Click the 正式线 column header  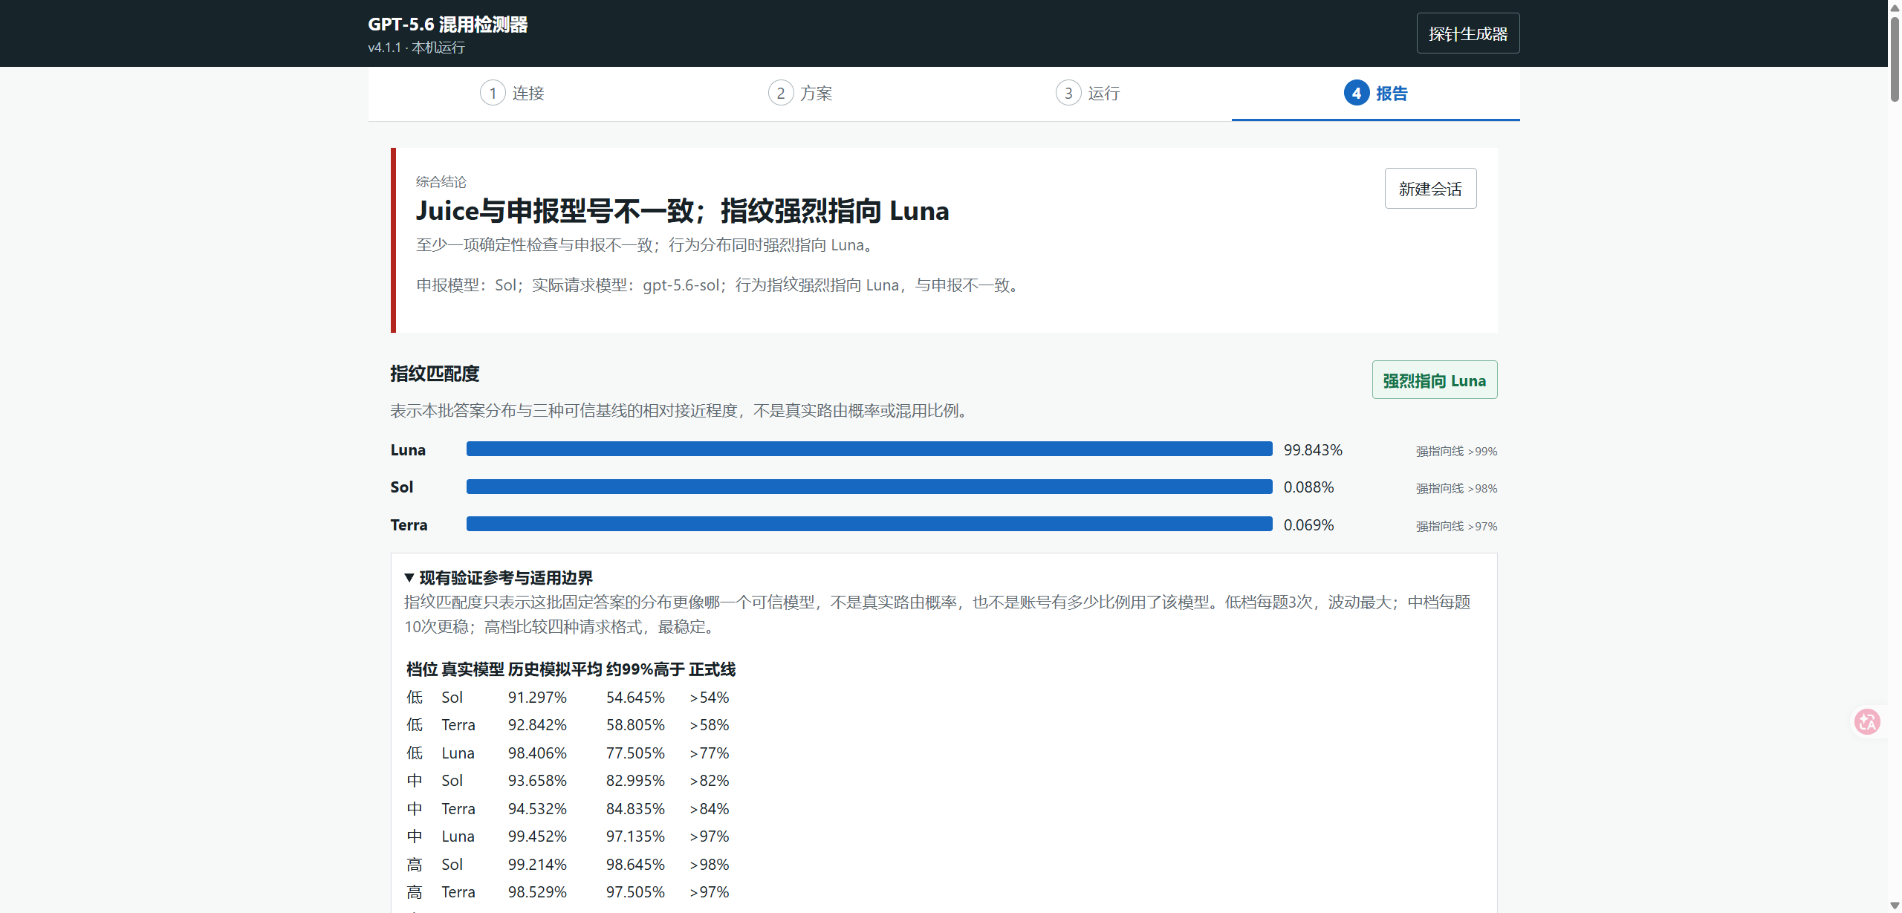[x=713, y=669]
